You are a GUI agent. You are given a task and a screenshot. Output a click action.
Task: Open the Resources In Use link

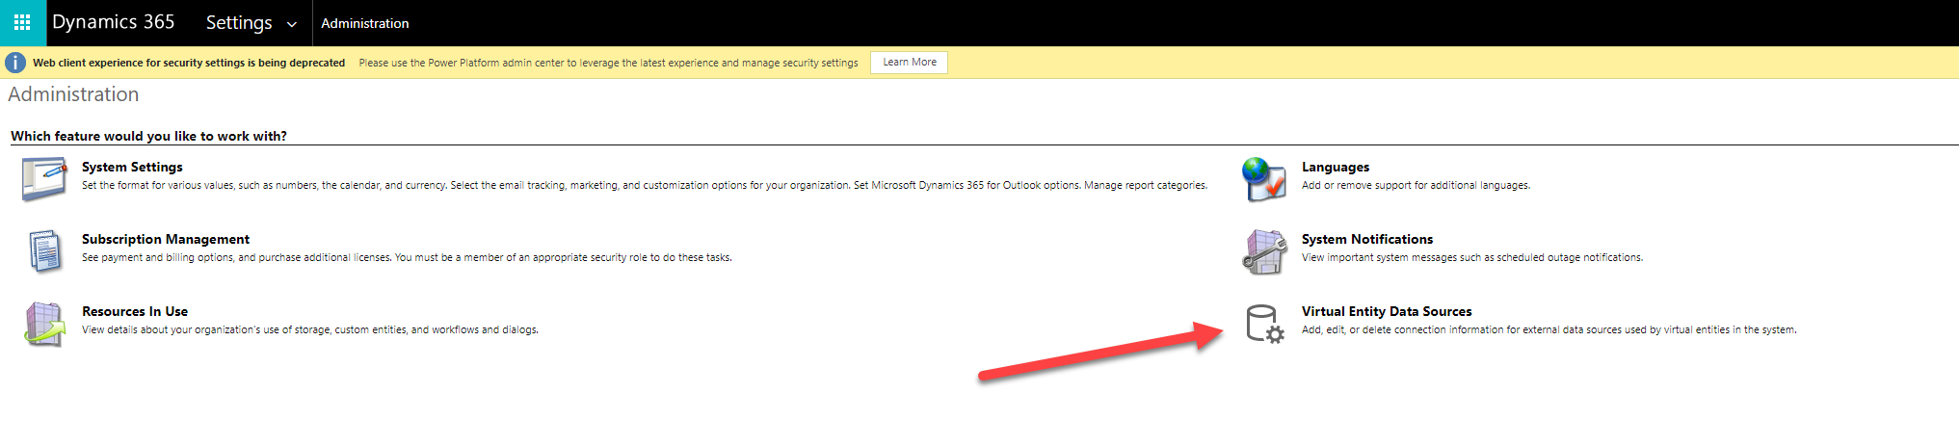(135, 311)
